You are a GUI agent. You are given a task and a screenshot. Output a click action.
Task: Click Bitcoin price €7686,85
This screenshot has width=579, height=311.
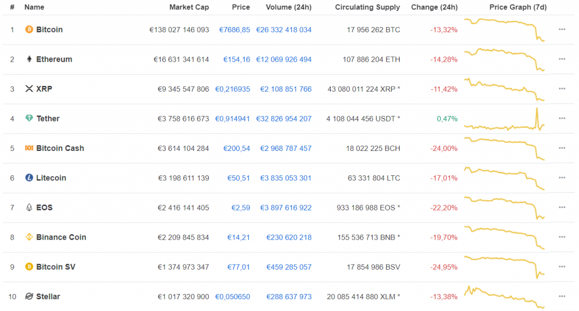[235, 29]
